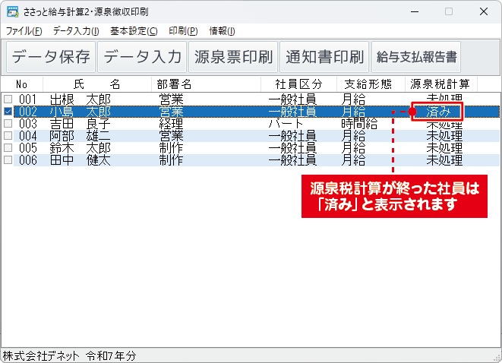
Task: Open the 印刷(P) menu
Action: tap(182, 31)
